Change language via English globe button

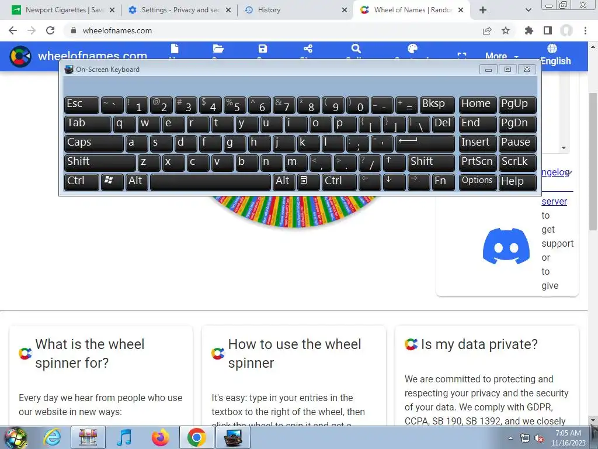coord(555,54)
